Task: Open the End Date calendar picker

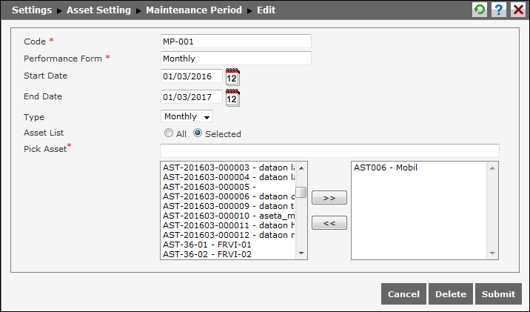Action: click(x=232, y=98)
